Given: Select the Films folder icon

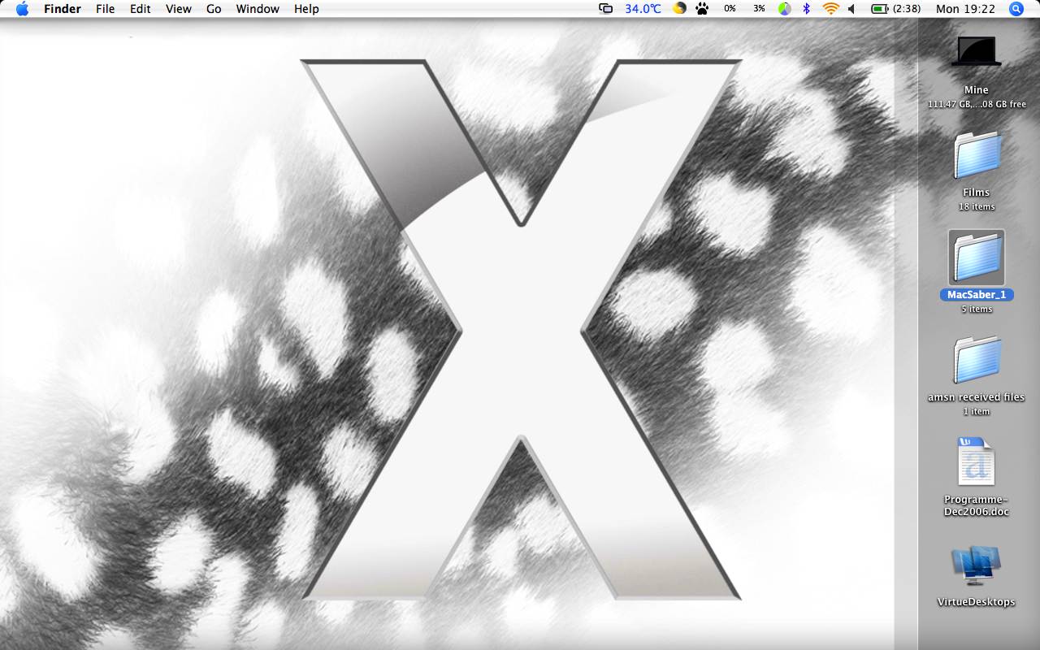Looking at the screenshot, I should [x=977, y=156].
